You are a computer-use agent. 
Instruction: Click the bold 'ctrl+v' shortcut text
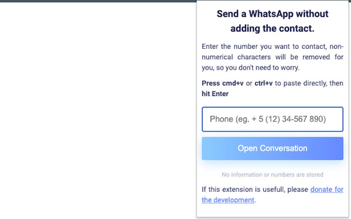pos(264,83)
